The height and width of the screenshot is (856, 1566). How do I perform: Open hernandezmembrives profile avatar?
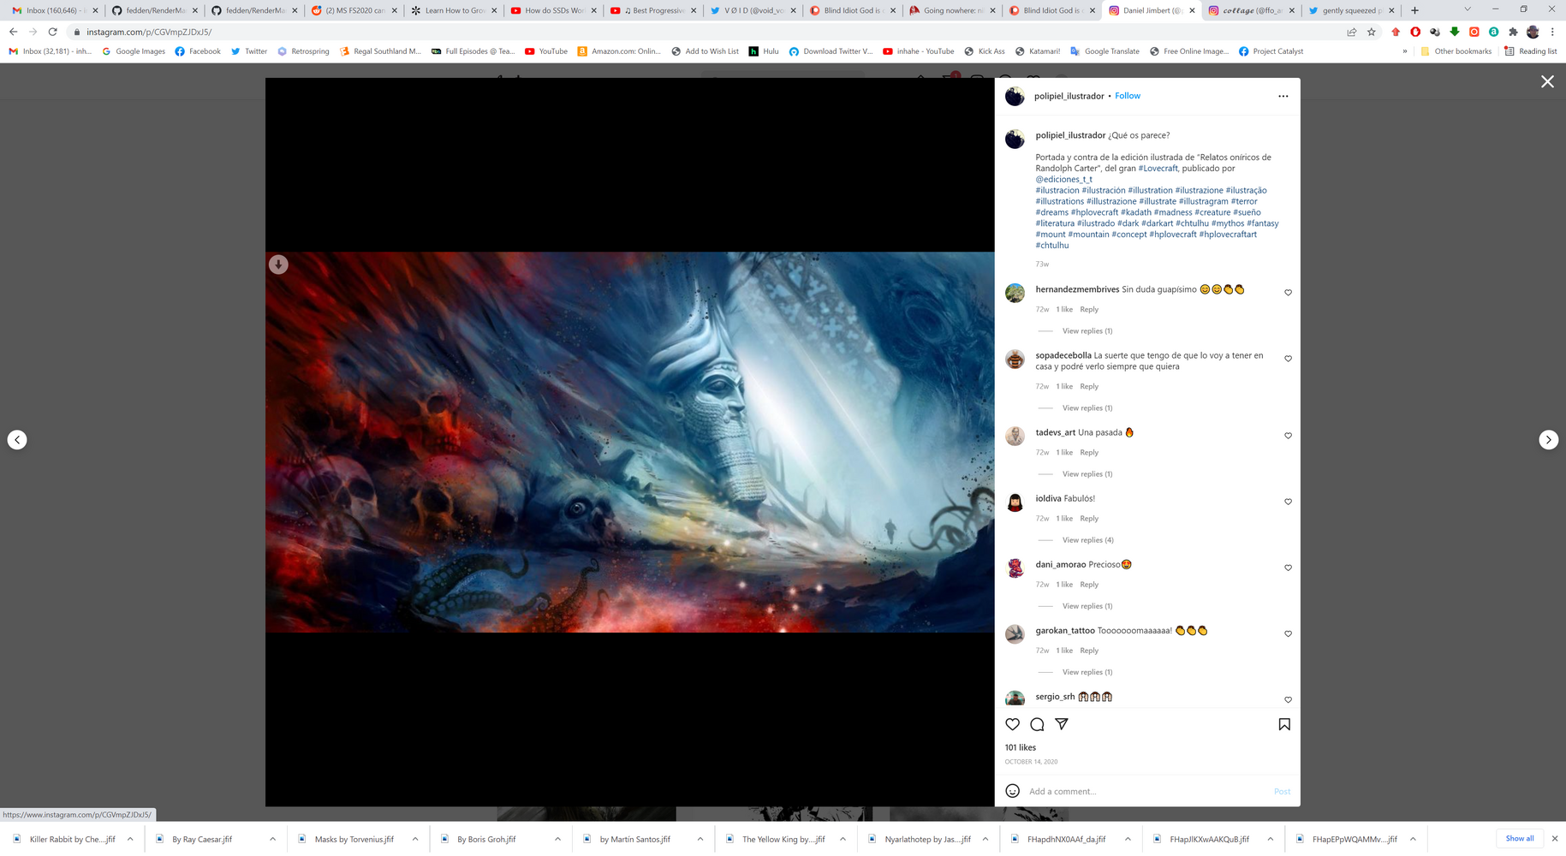click(1015, 293)
